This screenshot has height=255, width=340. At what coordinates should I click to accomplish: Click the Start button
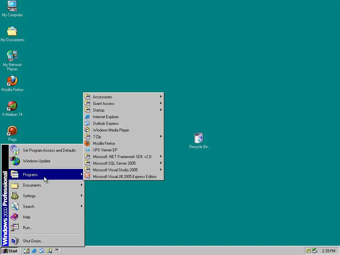tap(10, 251)
